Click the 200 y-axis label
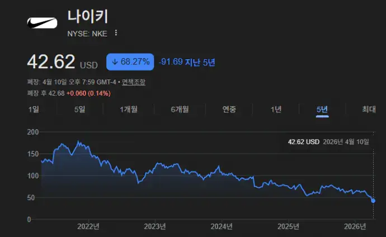This screenshot has width=386, height=237. pos(33,132)
